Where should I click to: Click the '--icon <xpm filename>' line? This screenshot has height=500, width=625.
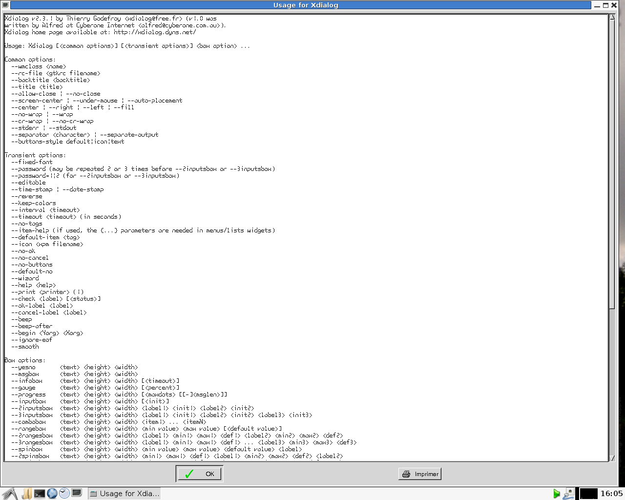47,244
